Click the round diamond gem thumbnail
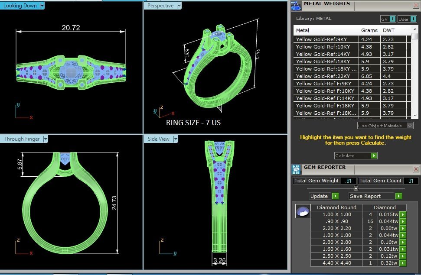Image resolution: width=421 pixels, height=275 pixels. [x=302, y=211]
